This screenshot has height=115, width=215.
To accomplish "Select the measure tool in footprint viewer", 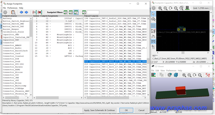I will [153, 19].
